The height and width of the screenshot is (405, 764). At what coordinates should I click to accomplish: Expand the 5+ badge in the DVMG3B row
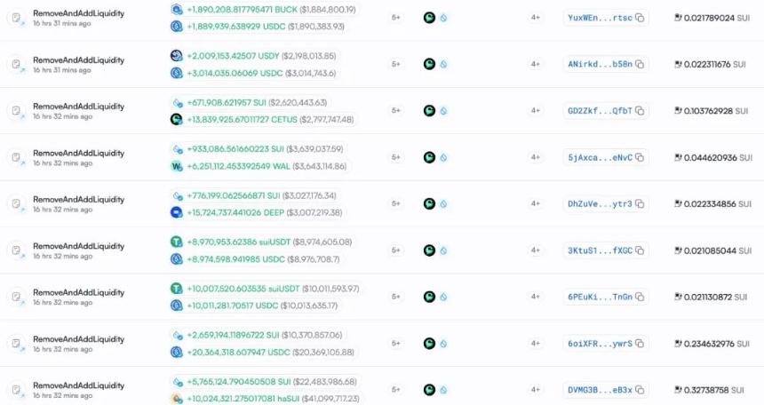(396, 390)
